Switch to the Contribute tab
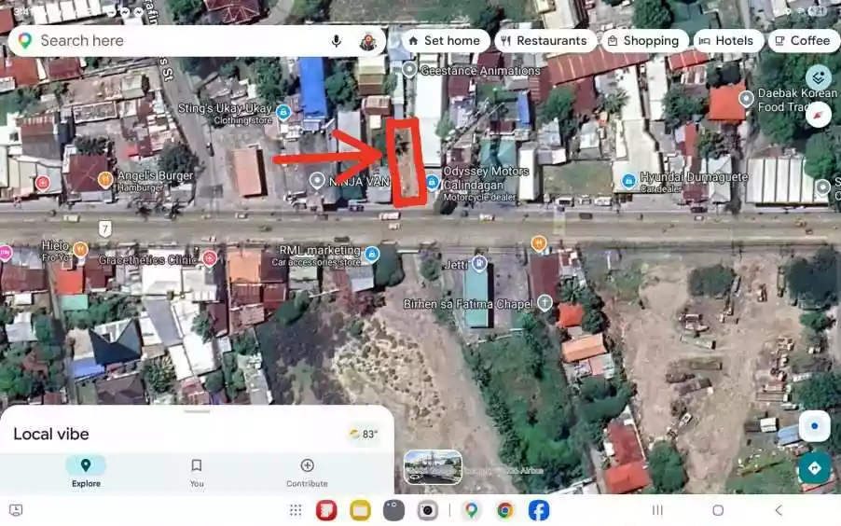This screenshot has height=526, width=841. pyautogui.click(x=307, y=472)
